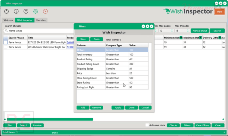
Task: Click the Checks button
Action: point(173,125)
